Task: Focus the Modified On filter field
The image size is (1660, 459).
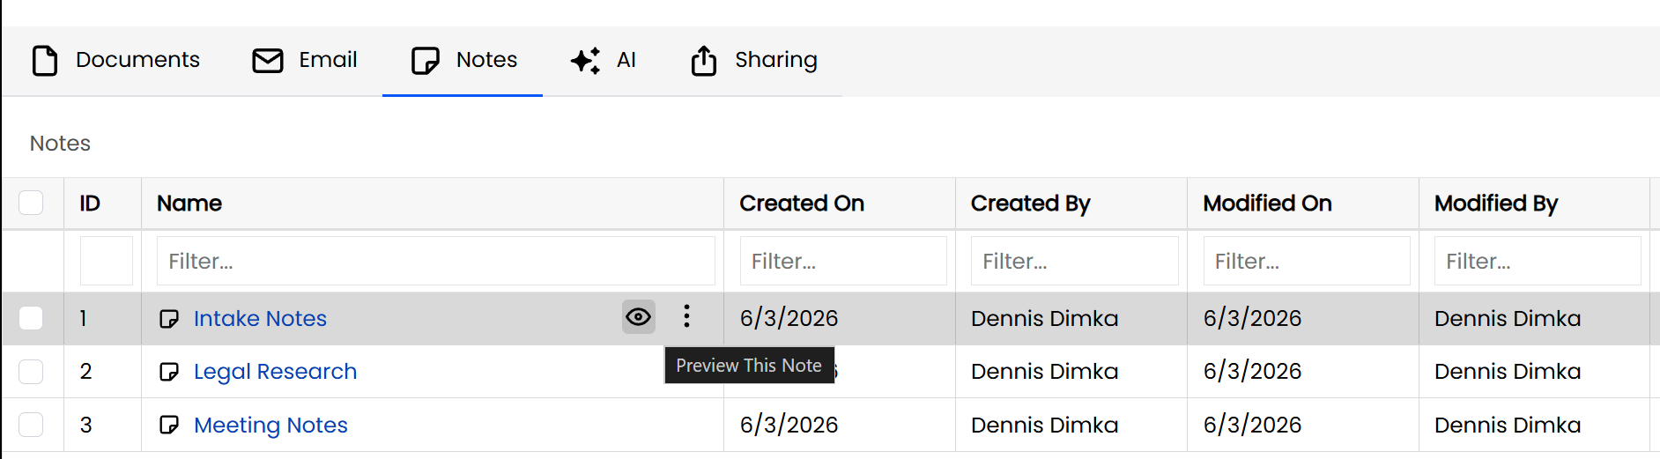Action: click(1307, 261)
